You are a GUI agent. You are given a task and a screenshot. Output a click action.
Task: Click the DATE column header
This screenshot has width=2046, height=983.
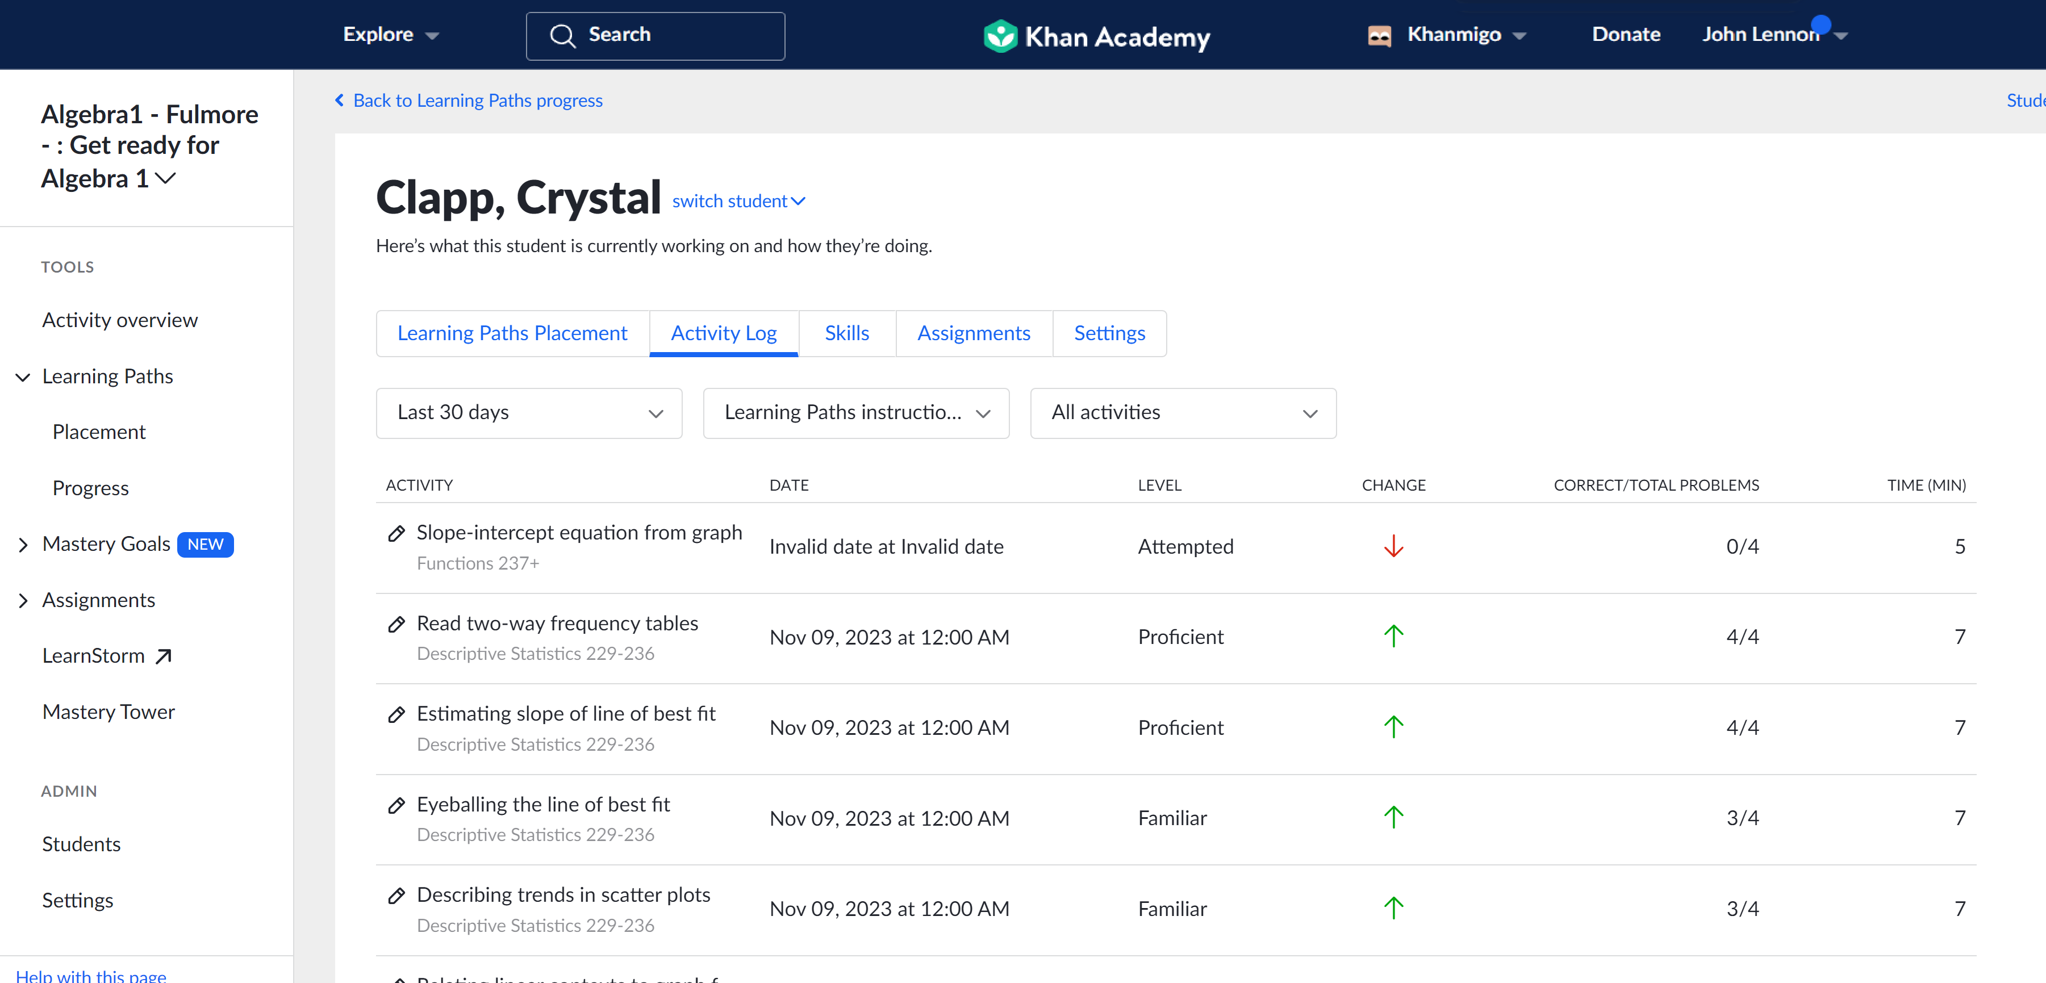(789, 485)
